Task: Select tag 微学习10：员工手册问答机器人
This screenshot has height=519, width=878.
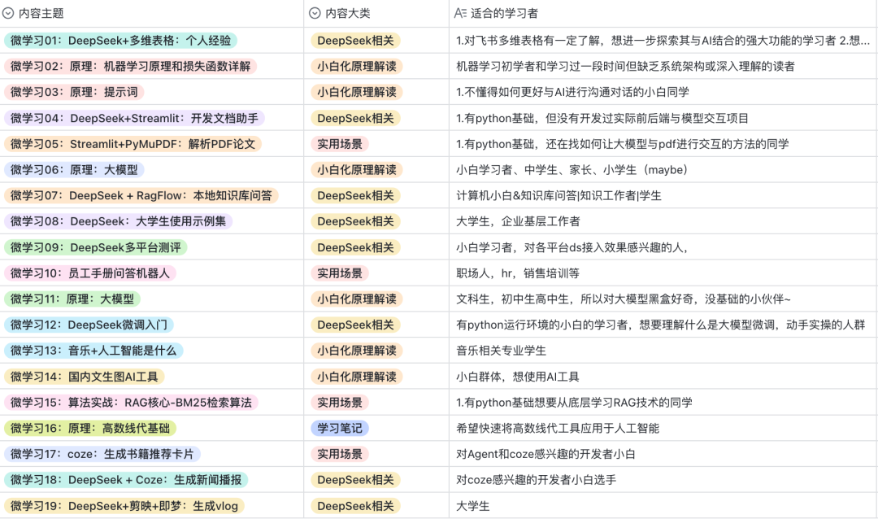Action: point(90,273)
